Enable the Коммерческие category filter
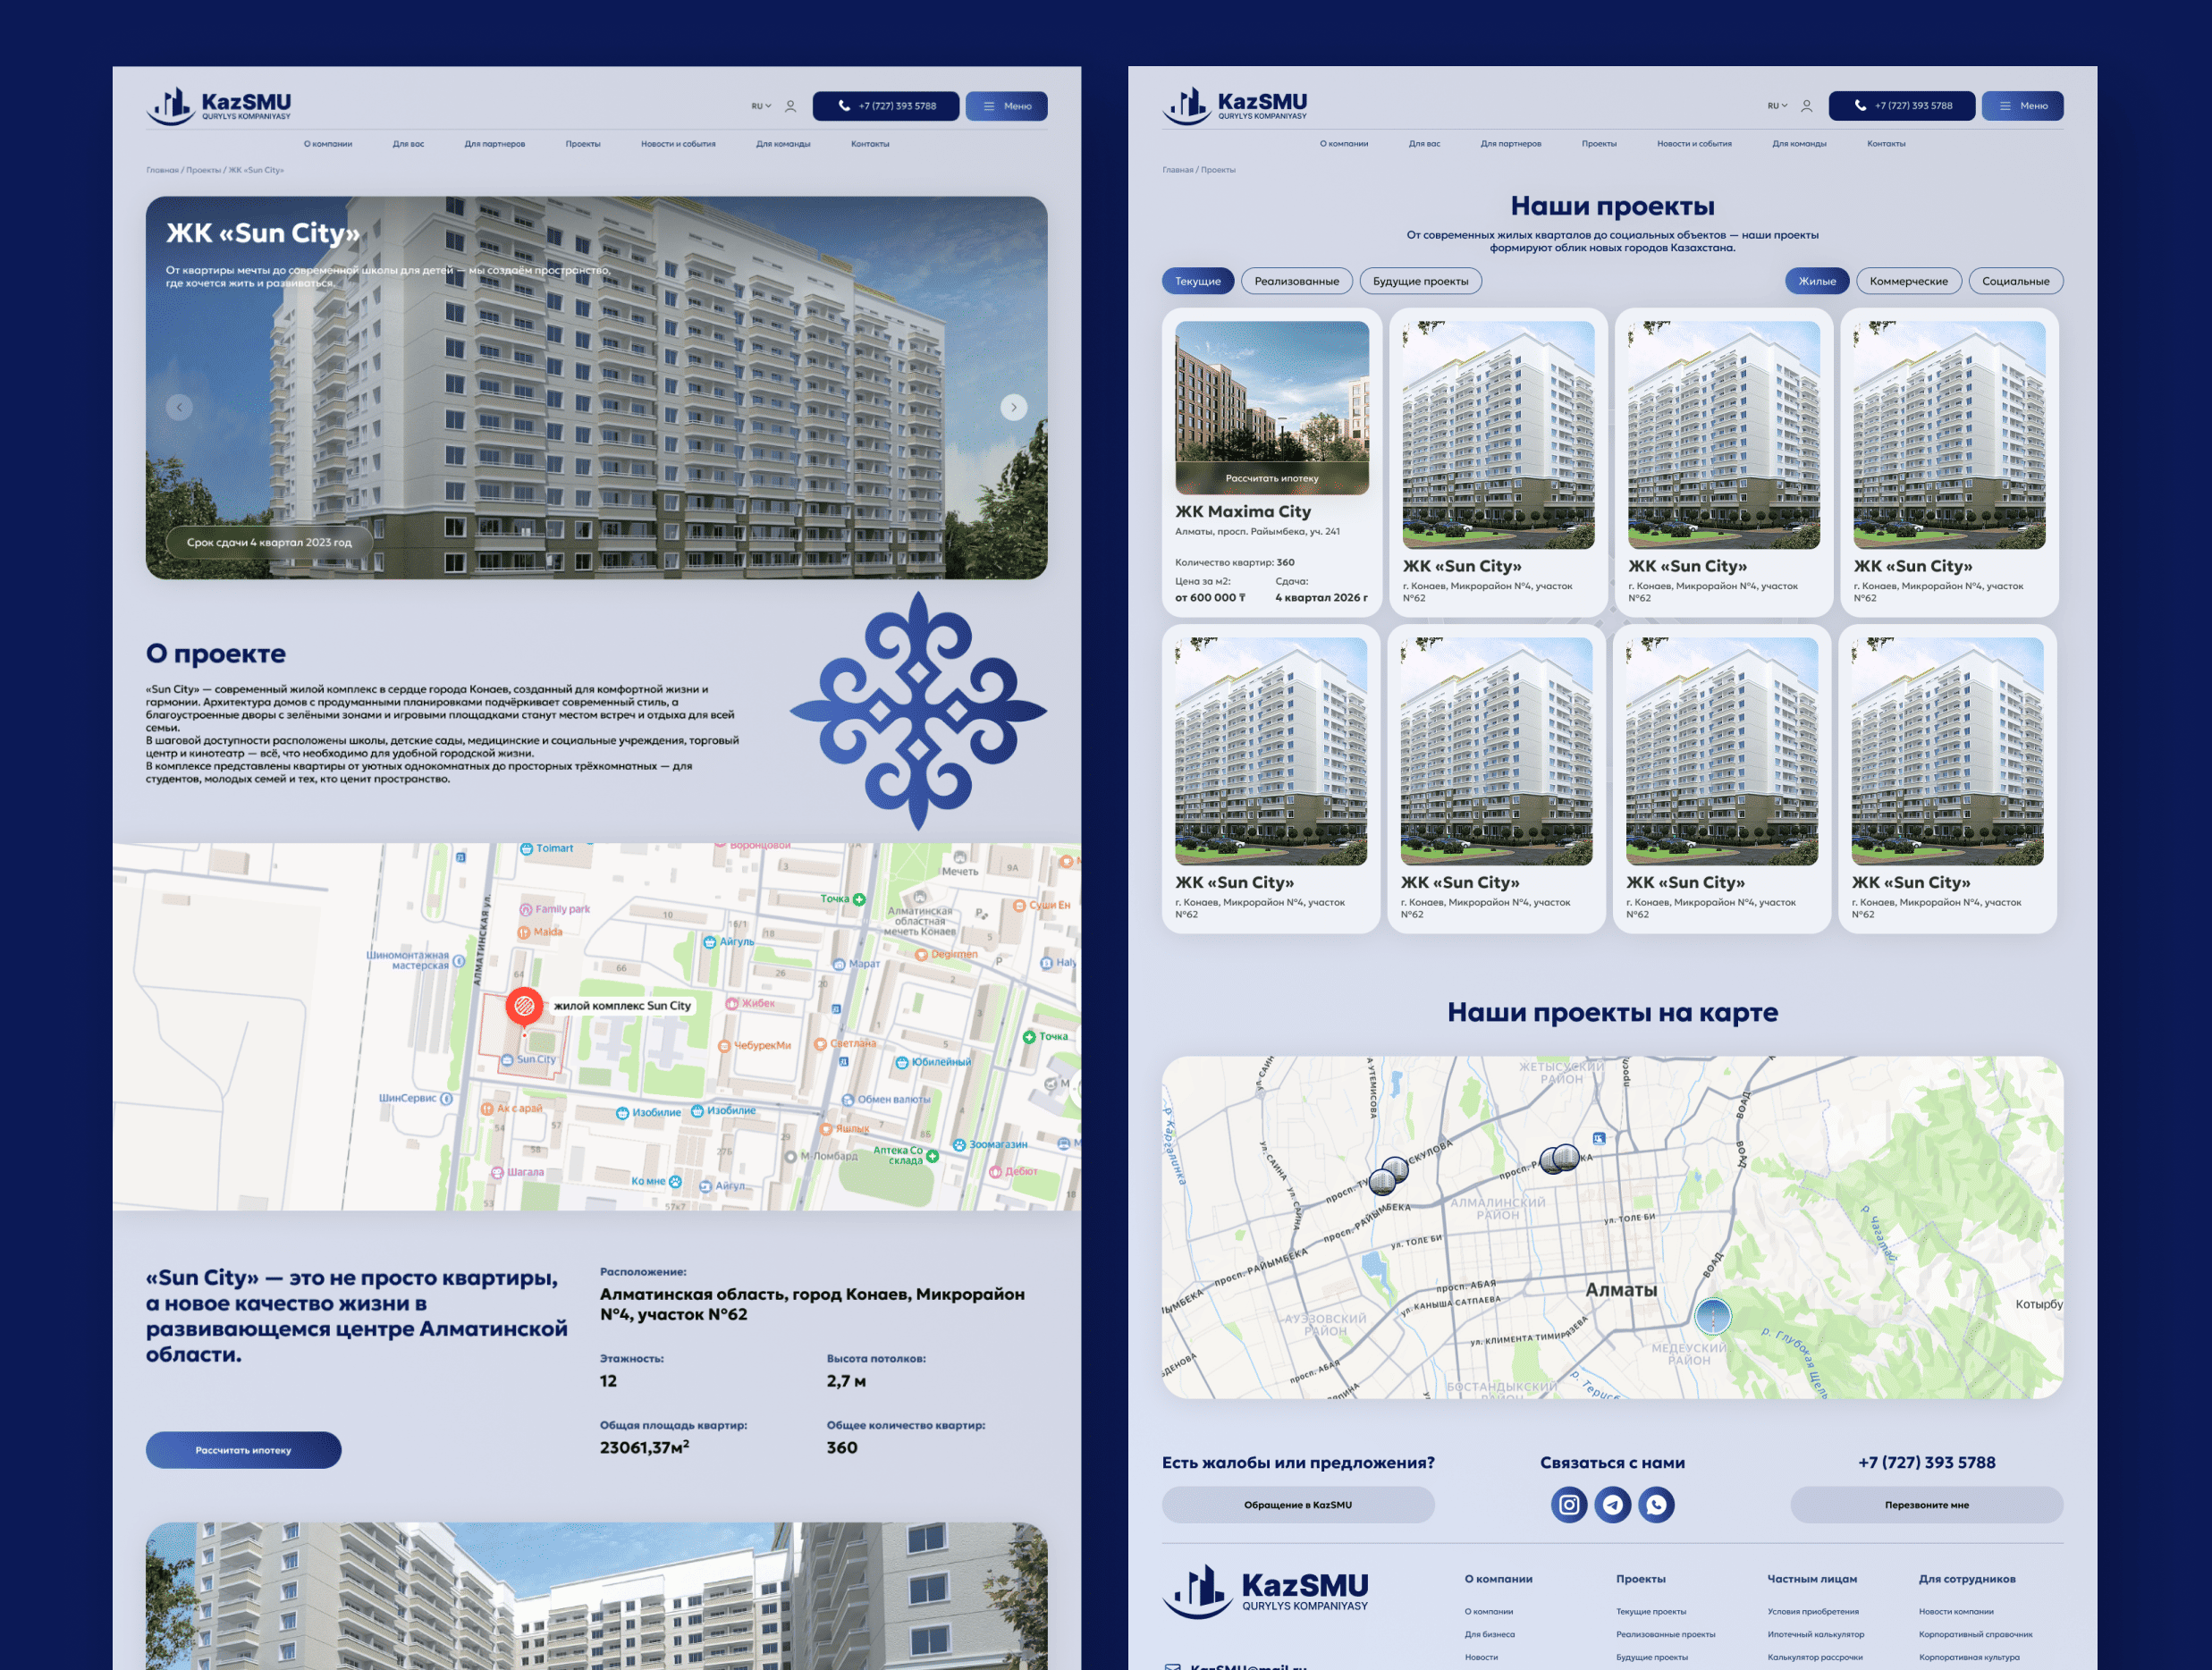Image resolution: width=2212 pixels, height=1670 pixels. tap(1908, 281)
